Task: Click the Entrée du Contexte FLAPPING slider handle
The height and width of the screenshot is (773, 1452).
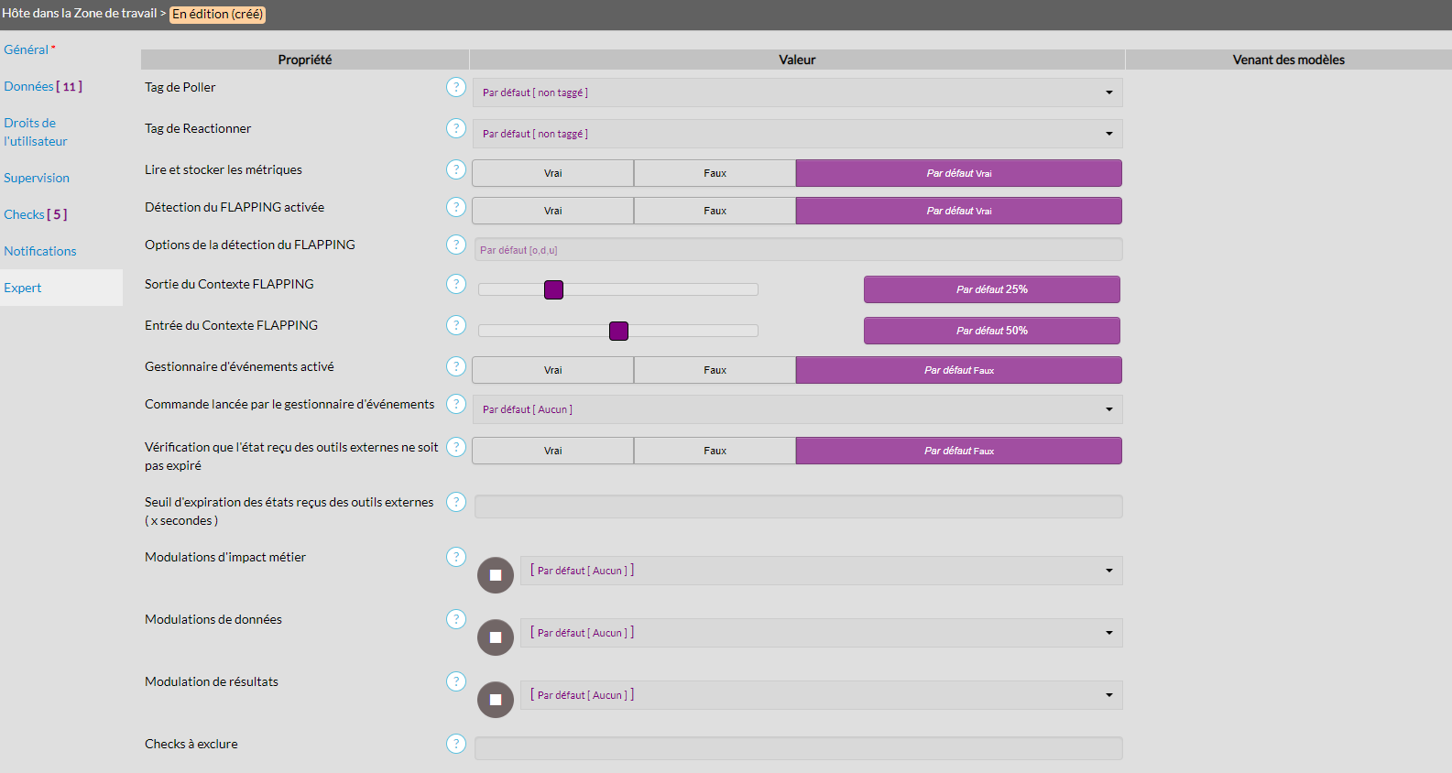Action: click(x=618, y=331)
